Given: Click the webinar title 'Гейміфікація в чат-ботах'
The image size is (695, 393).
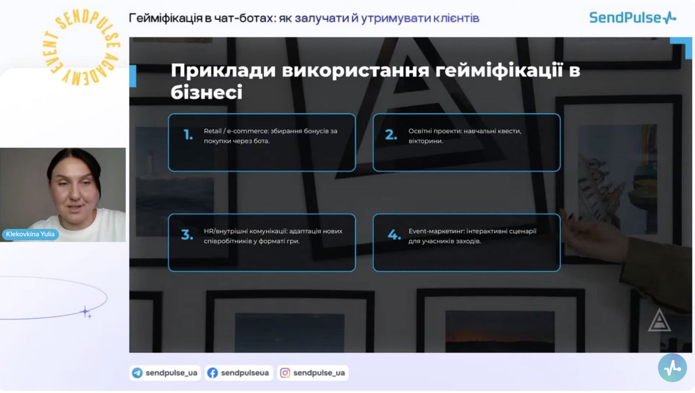Looking at the screenshot, I should pyautogui.click(x=304, y=18).
